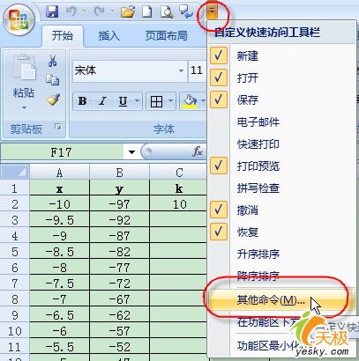Click the Print Preview magnifier icon
The image size is (359, 361).
pyautogui.click(x=167, y=12)
